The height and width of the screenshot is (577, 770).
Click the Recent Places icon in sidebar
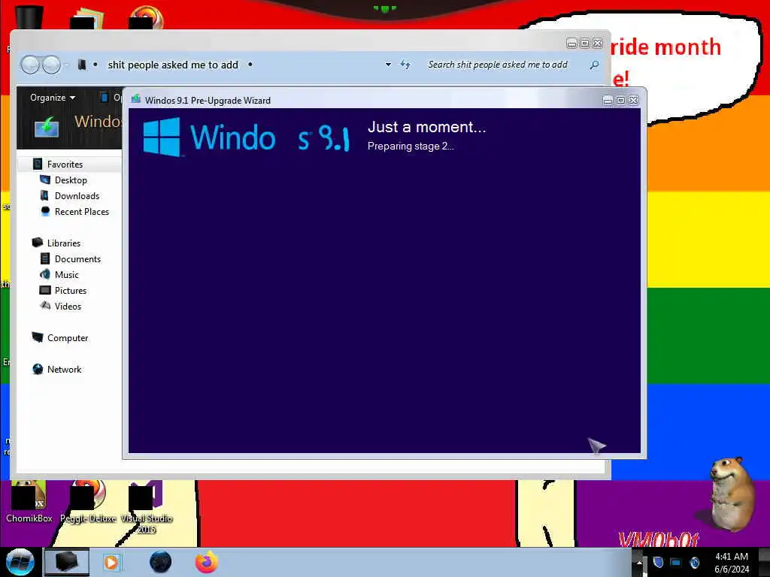pos(45,211)
